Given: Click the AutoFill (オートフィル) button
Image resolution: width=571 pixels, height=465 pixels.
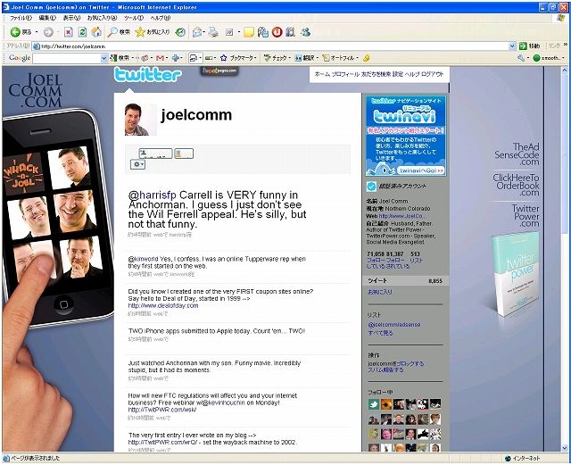Looking at the screenshot, I should 338,58.
